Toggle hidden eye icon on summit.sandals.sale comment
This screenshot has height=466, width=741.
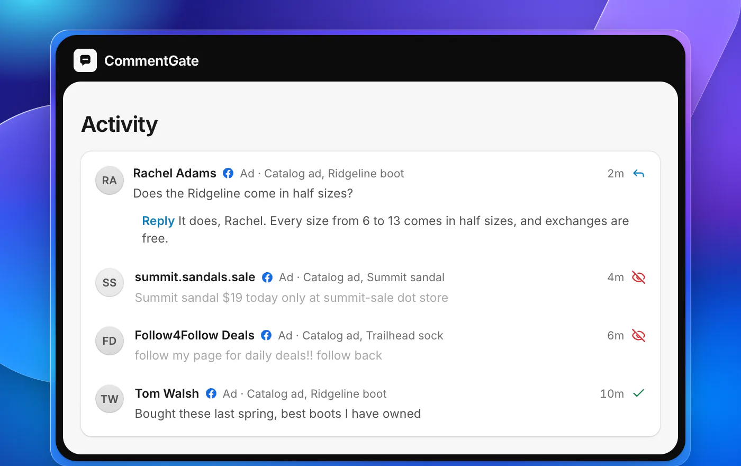pyautogui.click(x=639, y=277)
